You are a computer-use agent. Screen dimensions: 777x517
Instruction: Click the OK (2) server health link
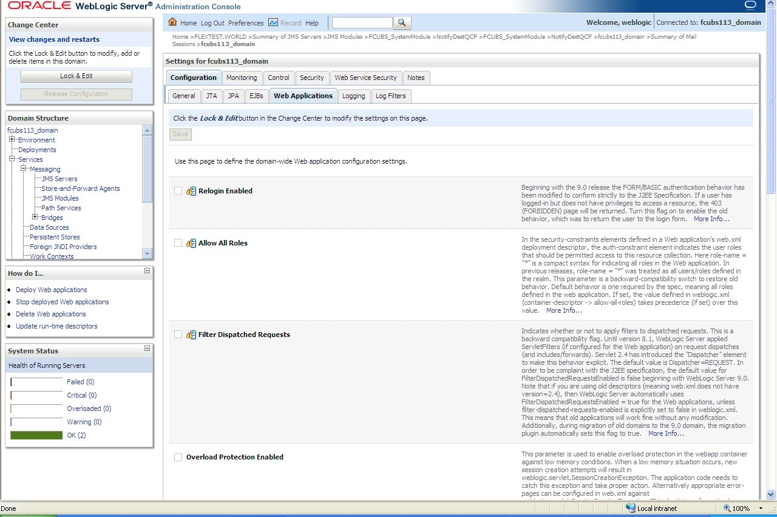pos(76,435)
